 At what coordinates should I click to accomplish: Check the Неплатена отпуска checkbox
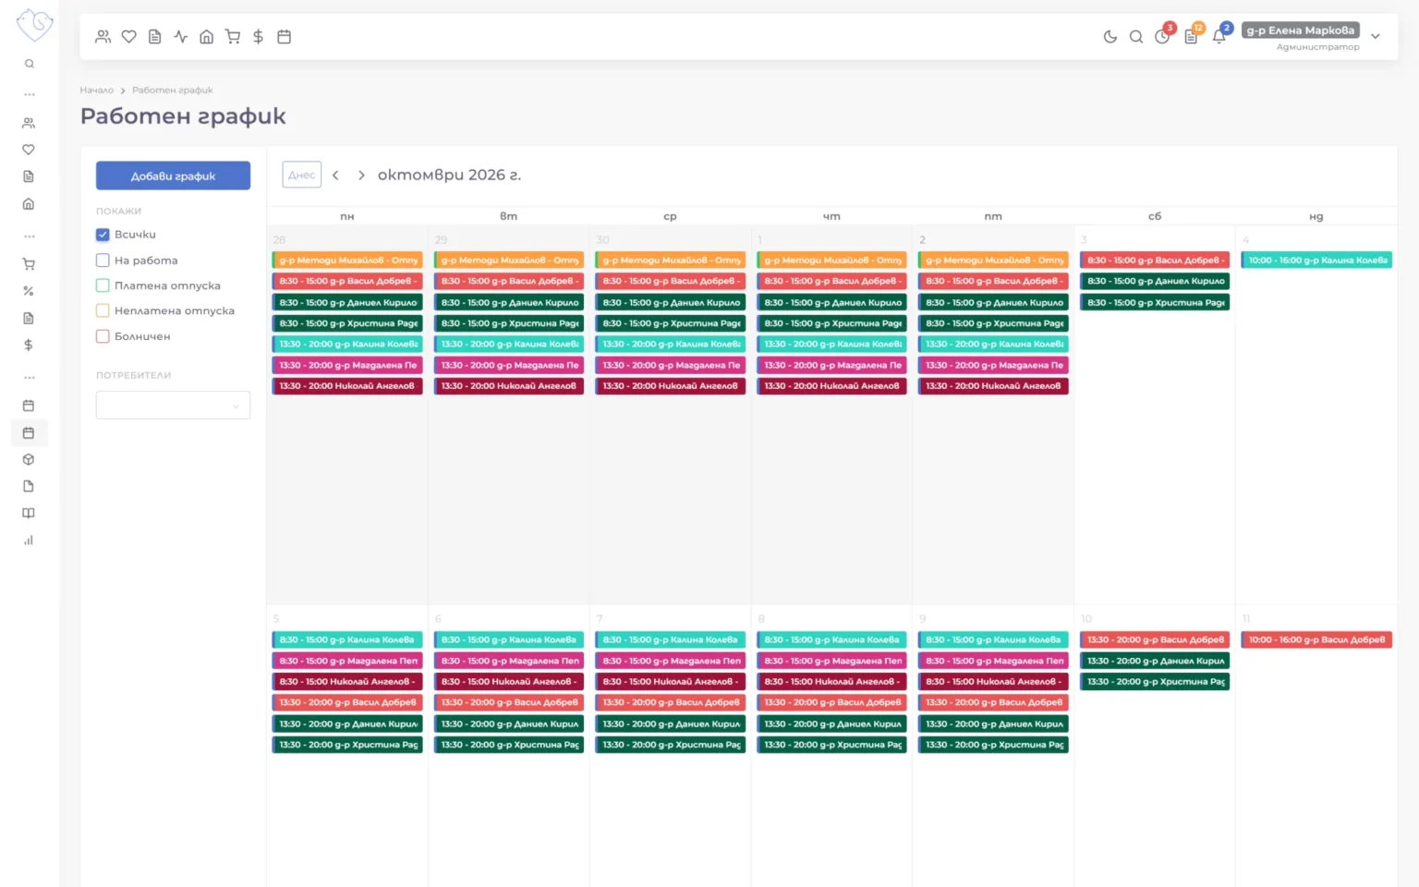click(103, 310)
